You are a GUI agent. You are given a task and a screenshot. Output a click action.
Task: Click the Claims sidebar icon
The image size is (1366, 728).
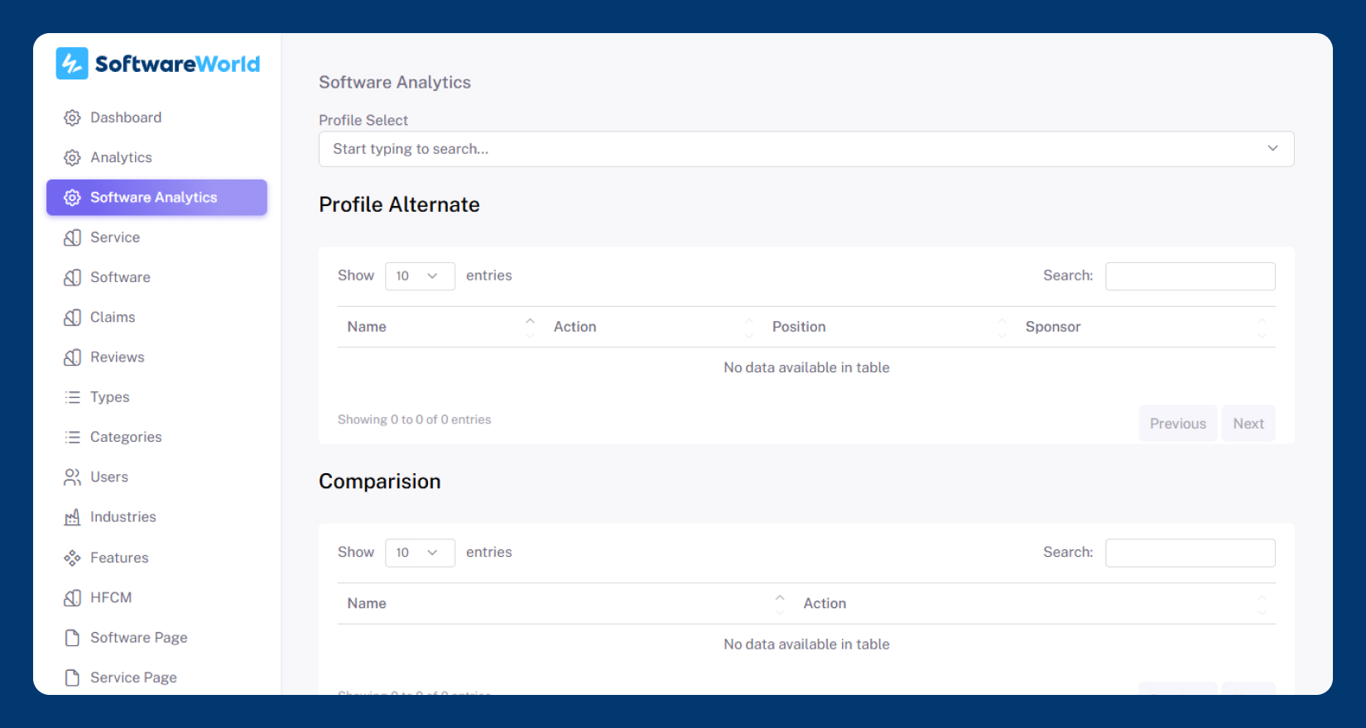point(73,318)
